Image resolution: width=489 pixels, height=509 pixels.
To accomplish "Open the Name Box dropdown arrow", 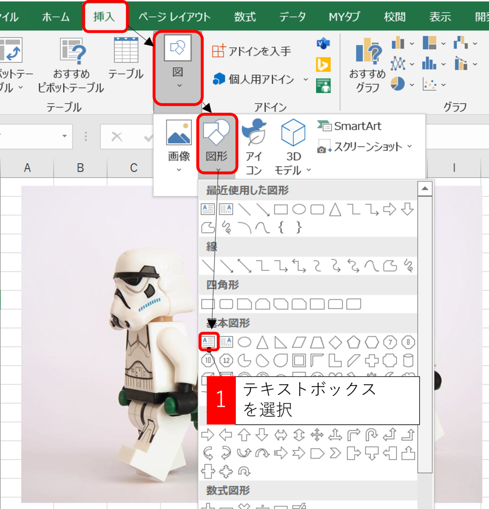I will click(x=64, y=136).
